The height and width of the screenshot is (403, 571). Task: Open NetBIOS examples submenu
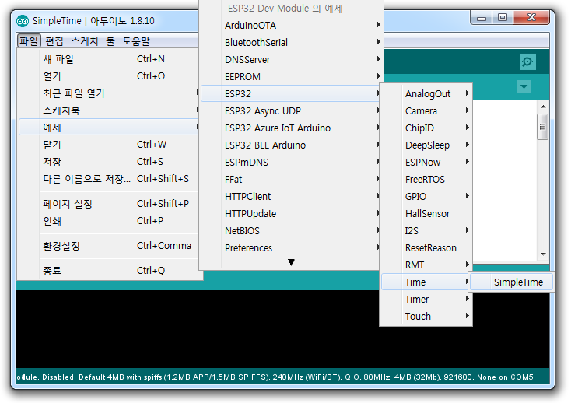tap(291, 230)
